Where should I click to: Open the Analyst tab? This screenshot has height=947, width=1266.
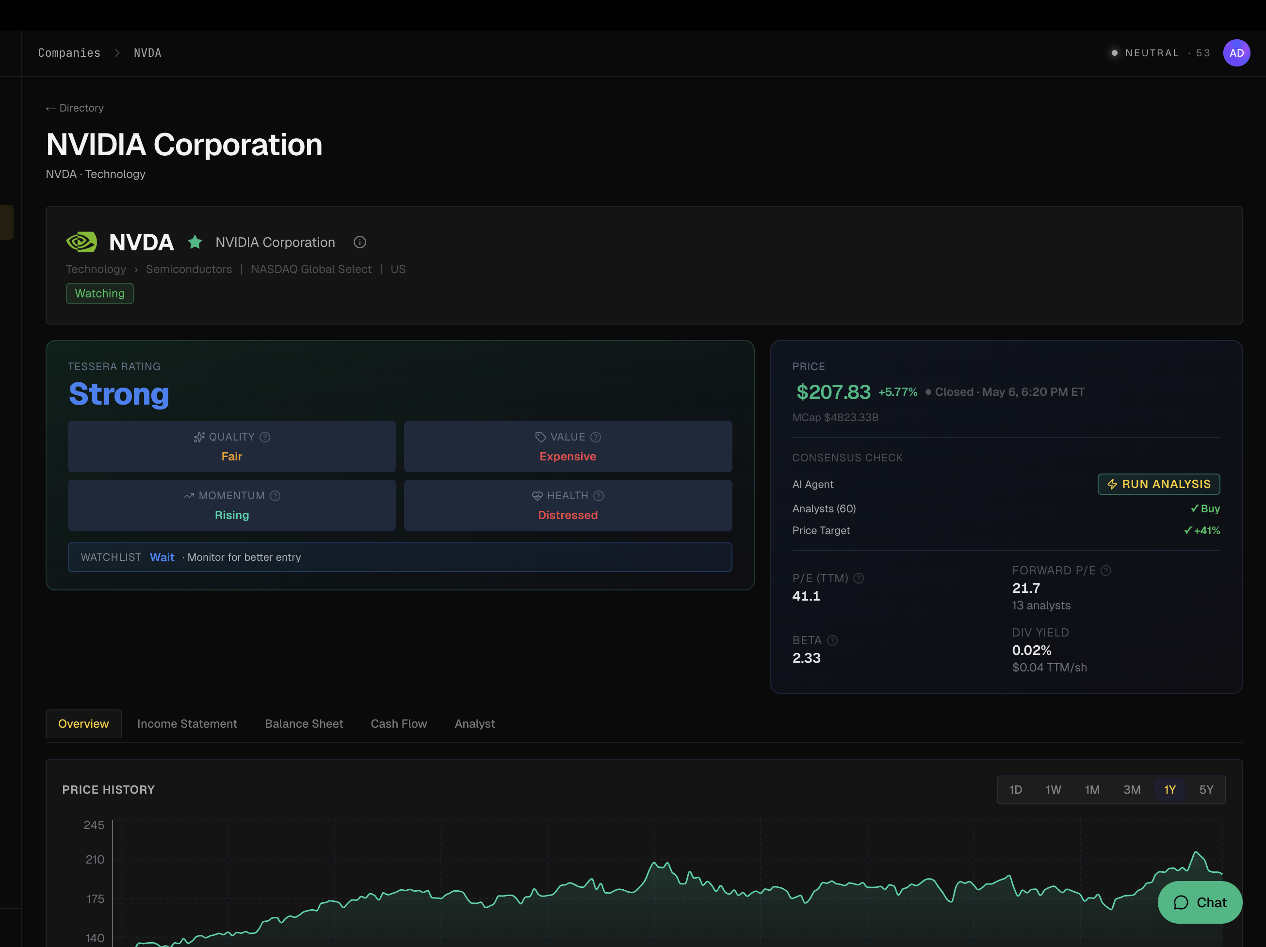pyautogui.click(x=475, y=724)
